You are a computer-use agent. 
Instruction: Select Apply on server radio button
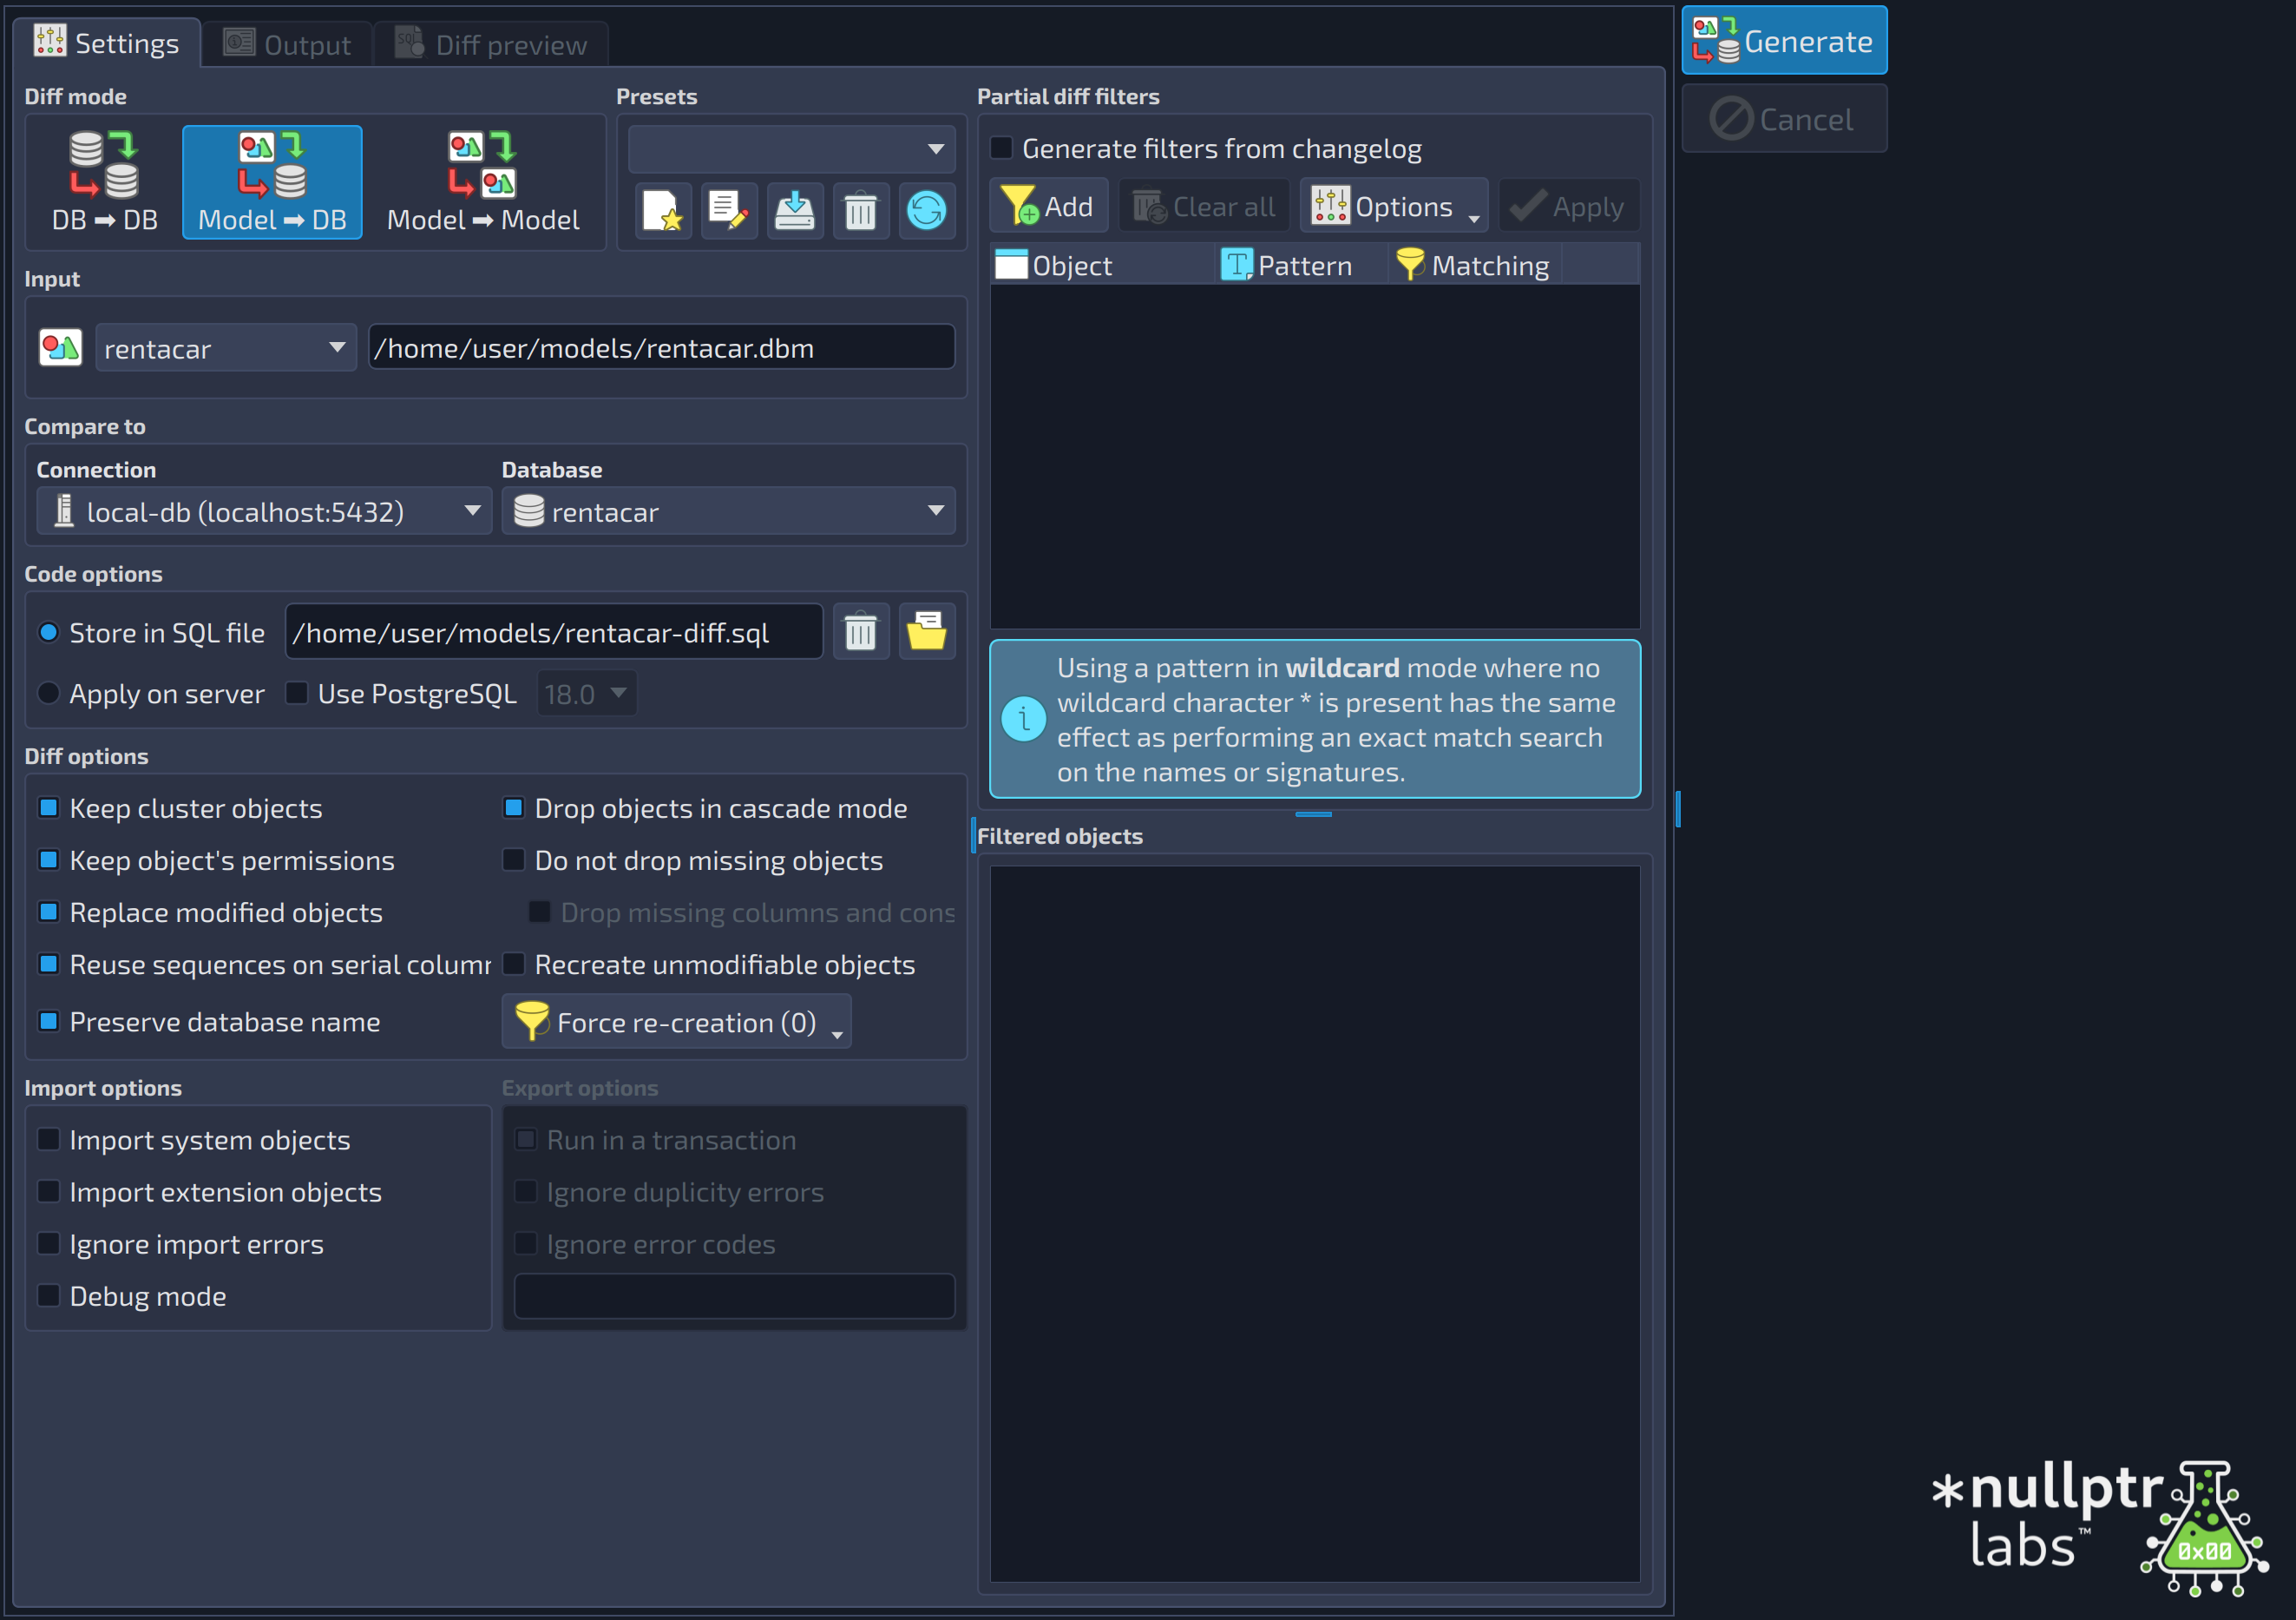(48, 694)
